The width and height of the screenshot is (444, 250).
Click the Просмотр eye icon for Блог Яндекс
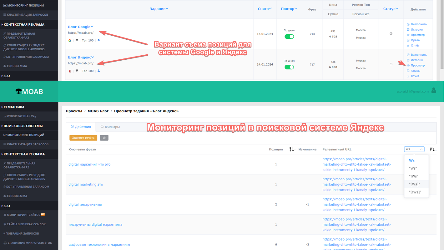tap(408, 65)
